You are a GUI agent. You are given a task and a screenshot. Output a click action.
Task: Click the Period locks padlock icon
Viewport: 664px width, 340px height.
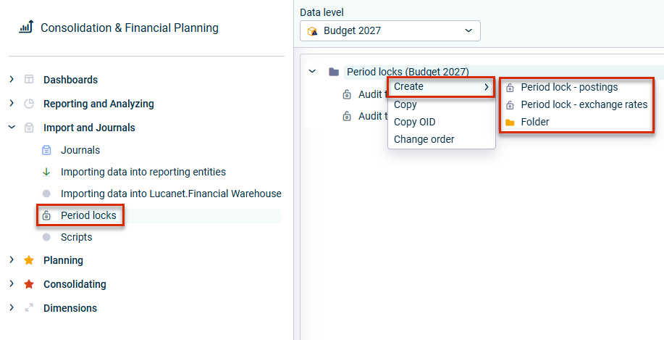point(46,215)
